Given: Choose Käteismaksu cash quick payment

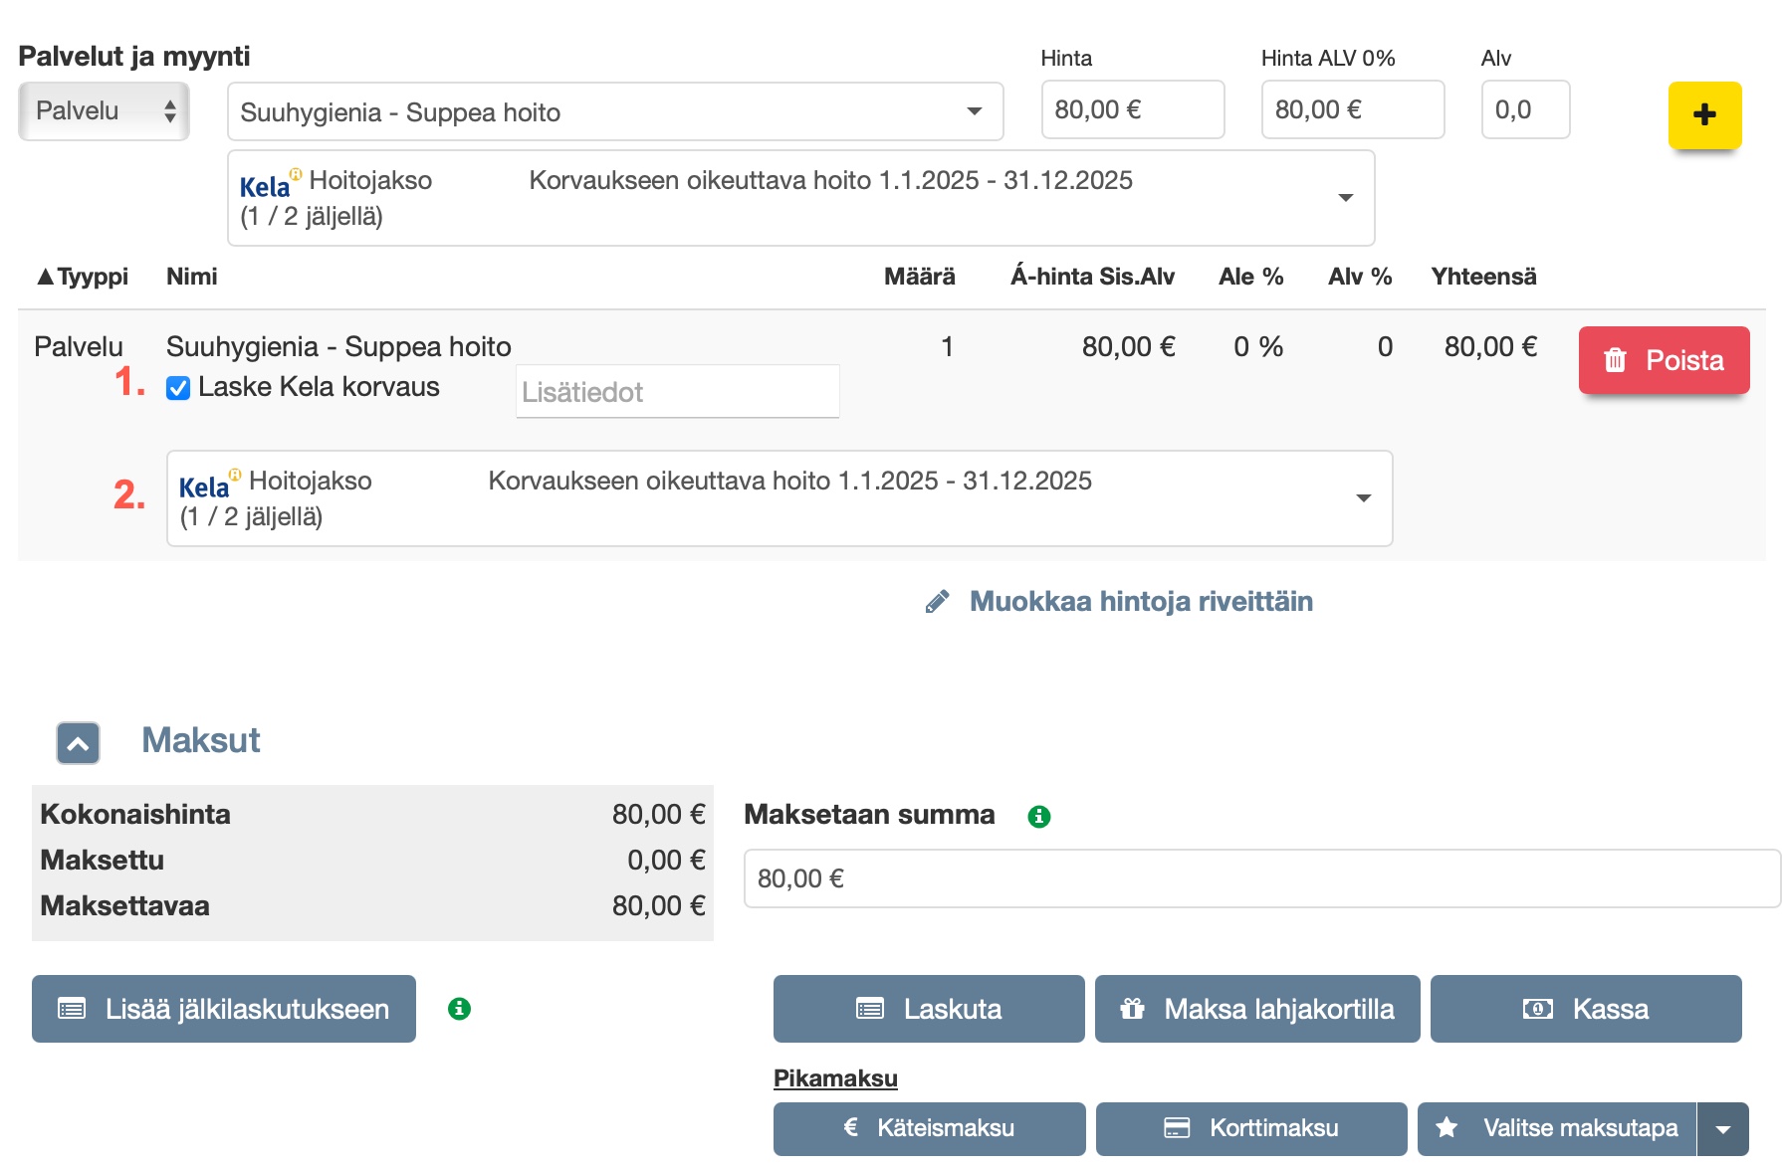Looking at the screenshot, I should (x=928, y=1128).
